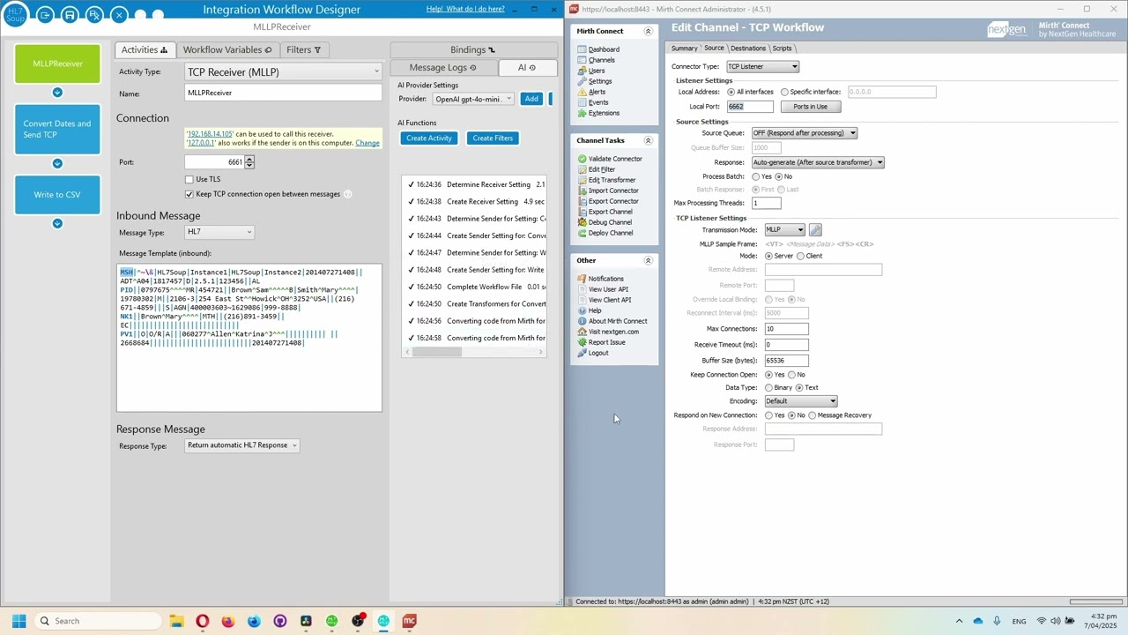Open the Destinations tab in Mirth
This screenshot has width=1128, height=635.
[747, 49]
